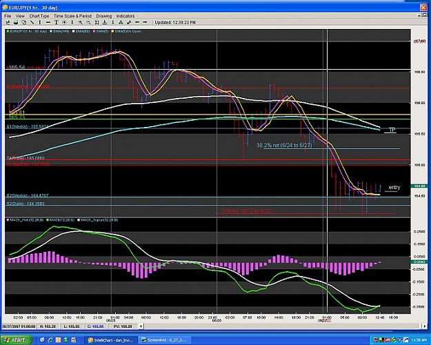
Task: Click the S1(Weekly) support level label
Action: click(28, 126)
